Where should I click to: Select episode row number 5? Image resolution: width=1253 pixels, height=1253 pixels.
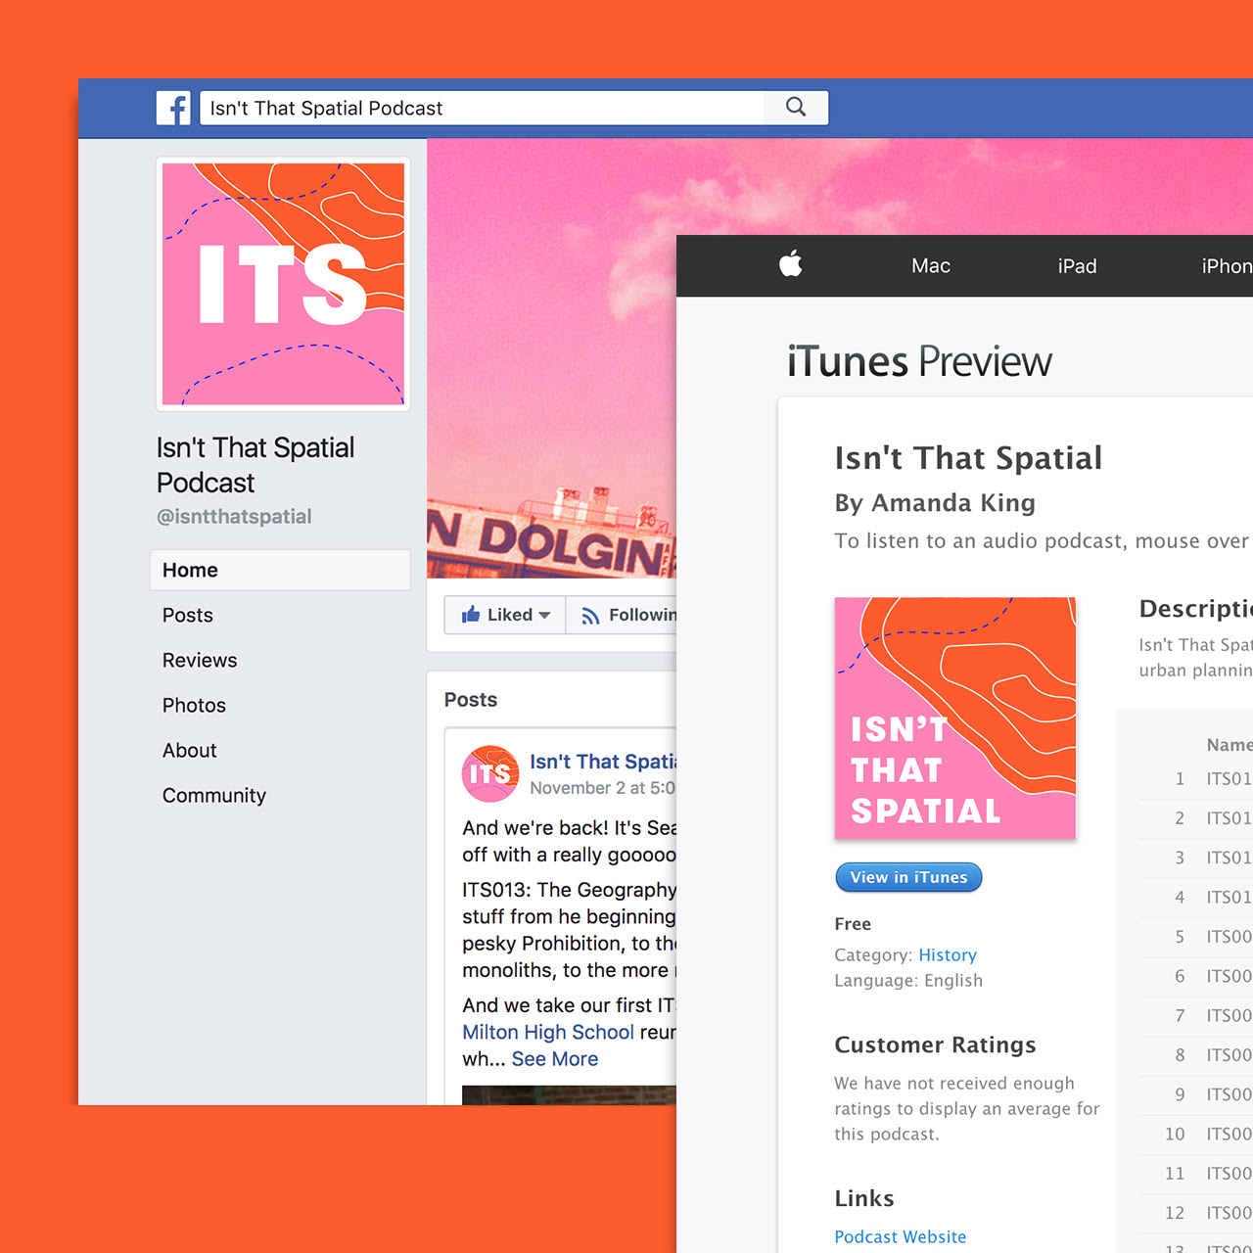[1195, 937]
